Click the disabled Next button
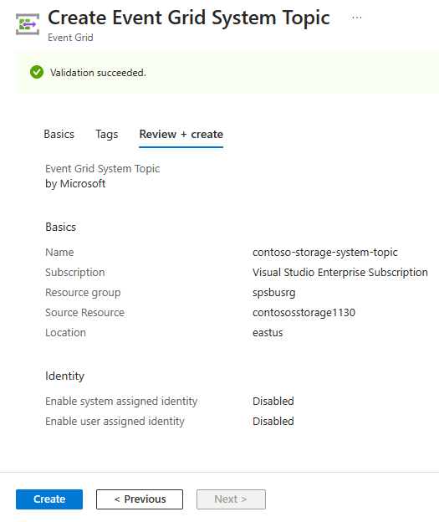 pos(231,499)
